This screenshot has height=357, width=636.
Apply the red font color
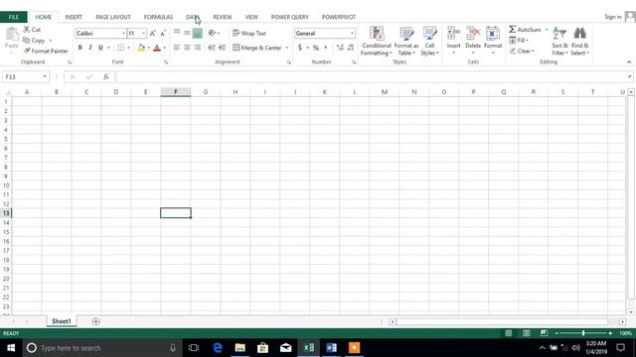click(157, 48)
